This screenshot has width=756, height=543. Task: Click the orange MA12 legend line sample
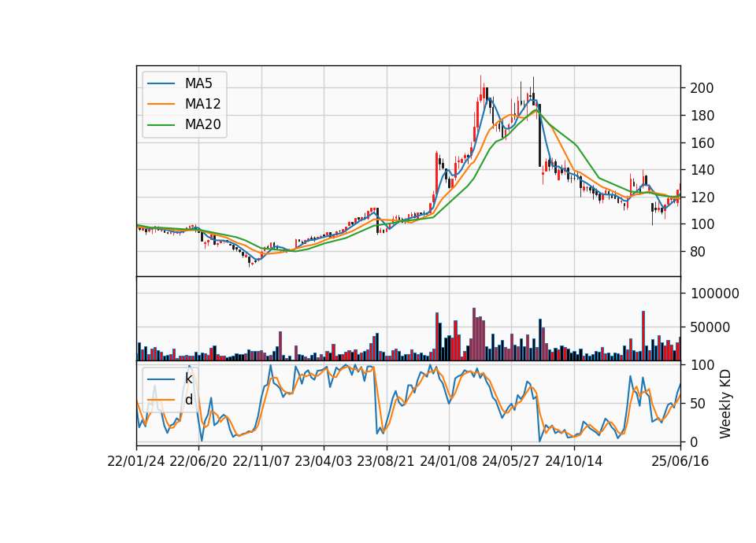click(161, 104)
